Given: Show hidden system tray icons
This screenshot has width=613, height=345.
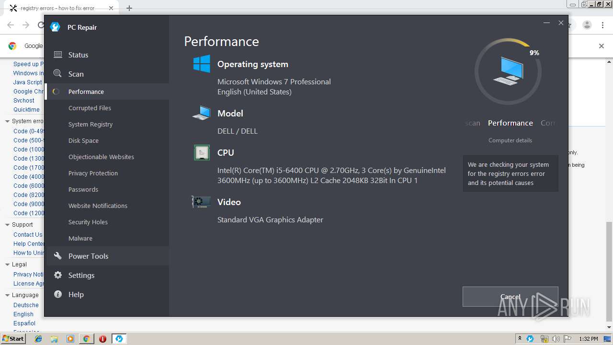Looking at the screenshot, I should [x=520, y=339].
